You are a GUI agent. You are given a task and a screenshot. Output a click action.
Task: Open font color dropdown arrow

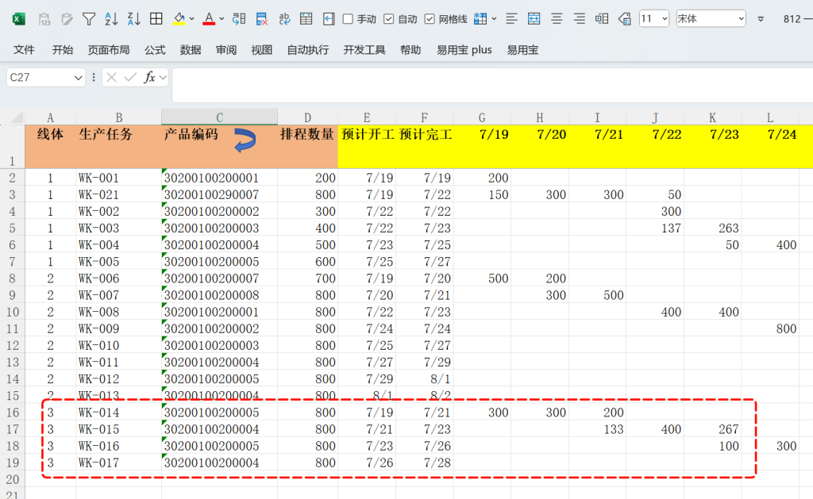point(222,19)
